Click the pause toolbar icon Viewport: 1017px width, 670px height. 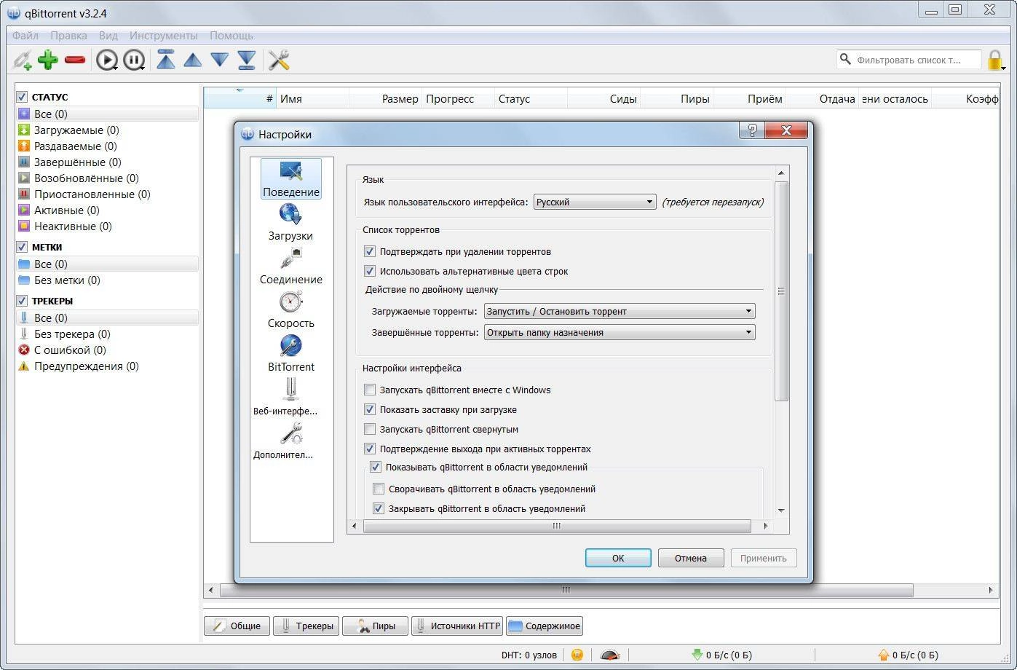coord(134,60)
